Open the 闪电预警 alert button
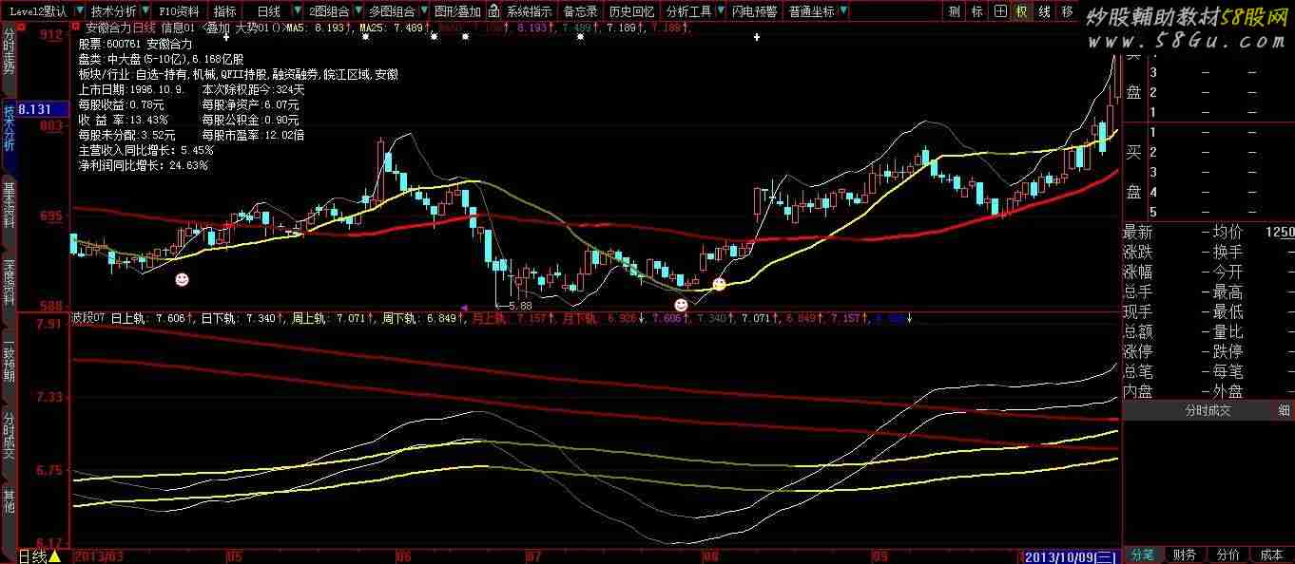1295x564 pixels. point(755,11)
